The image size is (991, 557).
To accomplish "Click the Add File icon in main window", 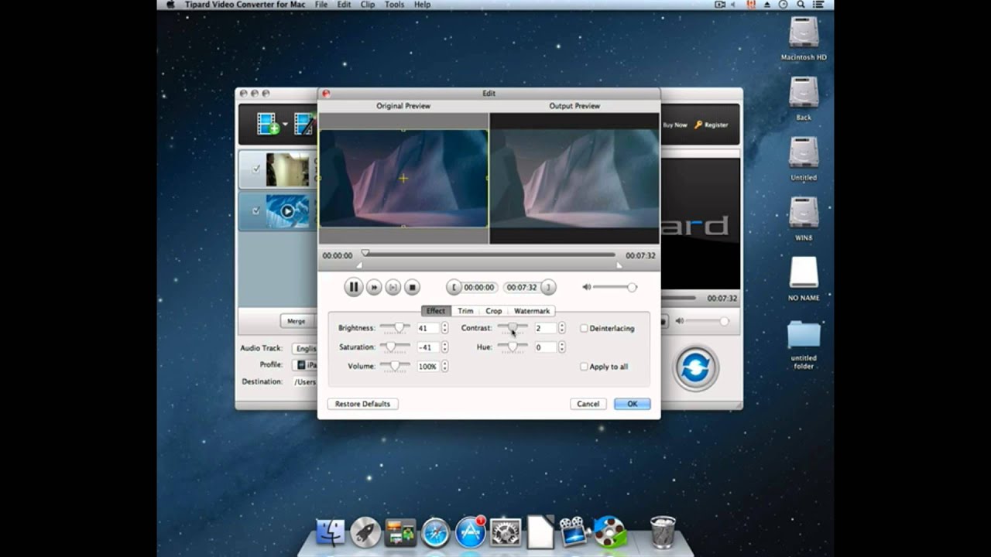I will pos(268,124).
